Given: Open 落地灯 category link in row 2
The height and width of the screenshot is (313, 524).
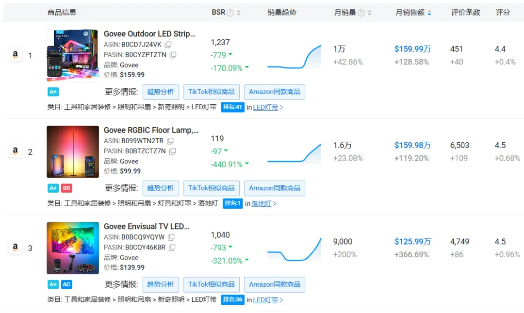Looking at the screenshot, I should coord(262,204).
